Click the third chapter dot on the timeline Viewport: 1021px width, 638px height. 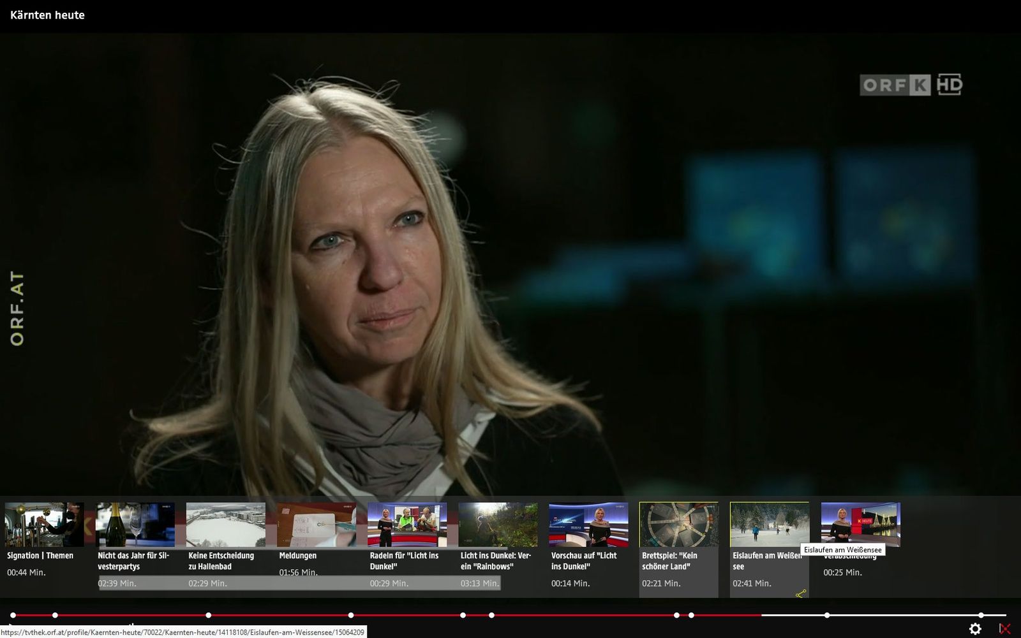[x=209, y=615]
